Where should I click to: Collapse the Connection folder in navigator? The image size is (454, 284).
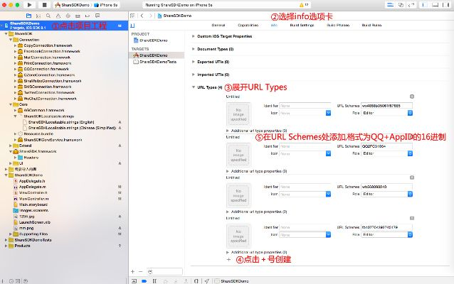[x=11, y=40]
